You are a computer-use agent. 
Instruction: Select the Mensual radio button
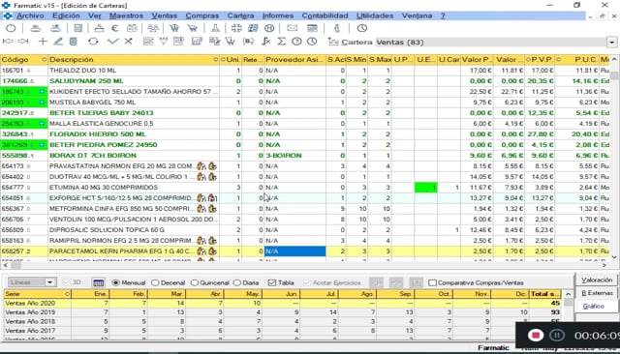pos(115,283)
